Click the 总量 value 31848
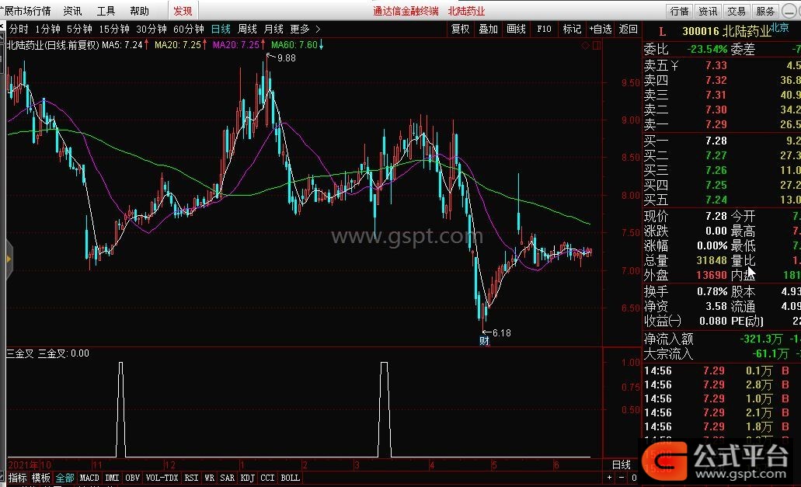 pos(712,260)
